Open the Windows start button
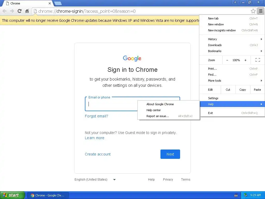The image size is (265, 199). (x=12, y=195)
